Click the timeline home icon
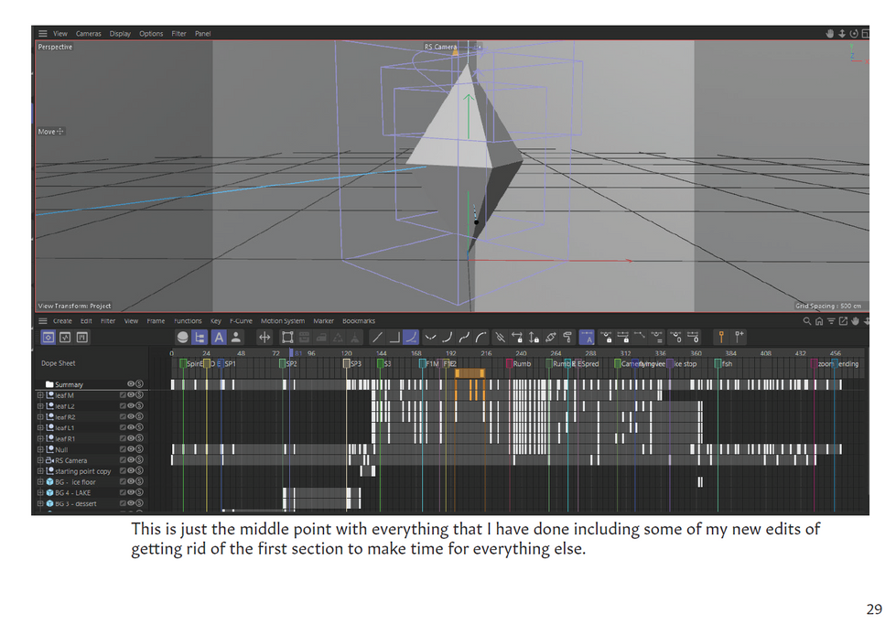896x625 pixels. tap(819, 321)
